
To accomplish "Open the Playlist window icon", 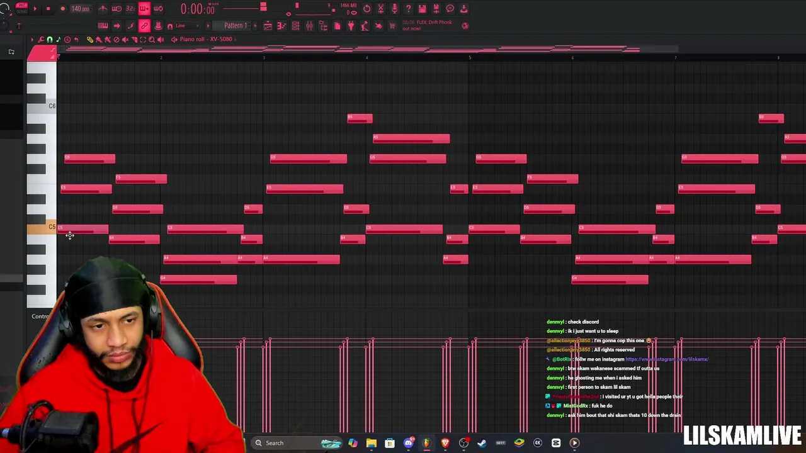I will pos(268,26).
